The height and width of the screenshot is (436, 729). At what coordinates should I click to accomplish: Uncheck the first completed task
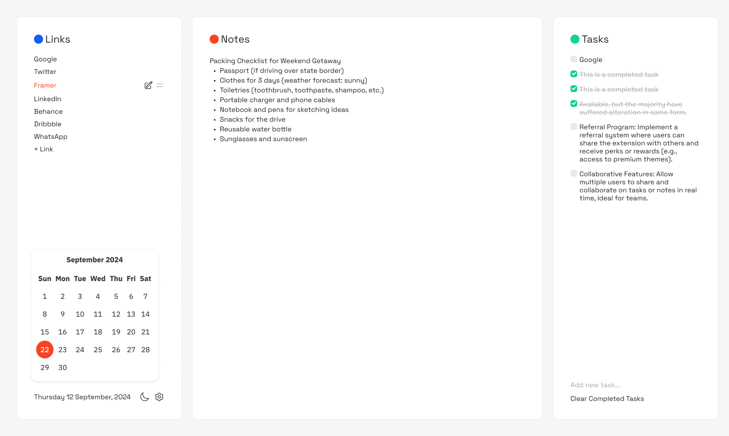(x=574, y=74)
